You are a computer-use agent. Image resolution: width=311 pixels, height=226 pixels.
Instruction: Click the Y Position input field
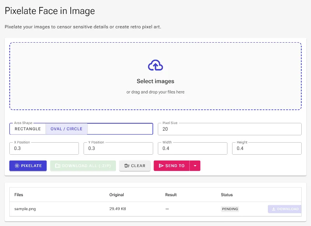pyautogui.click(x=118, y=148)
